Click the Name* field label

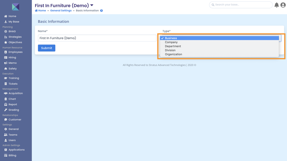43,31
